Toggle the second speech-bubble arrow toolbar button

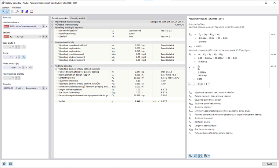(x=7, y=12)
